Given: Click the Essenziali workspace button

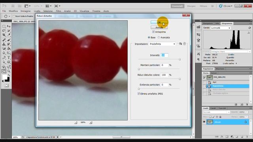Looking at the screenshot, I should tap(177, 6).
